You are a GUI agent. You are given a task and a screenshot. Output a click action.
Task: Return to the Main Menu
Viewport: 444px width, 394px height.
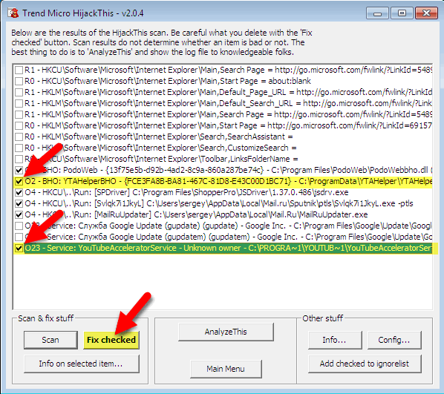click(226, 369)
